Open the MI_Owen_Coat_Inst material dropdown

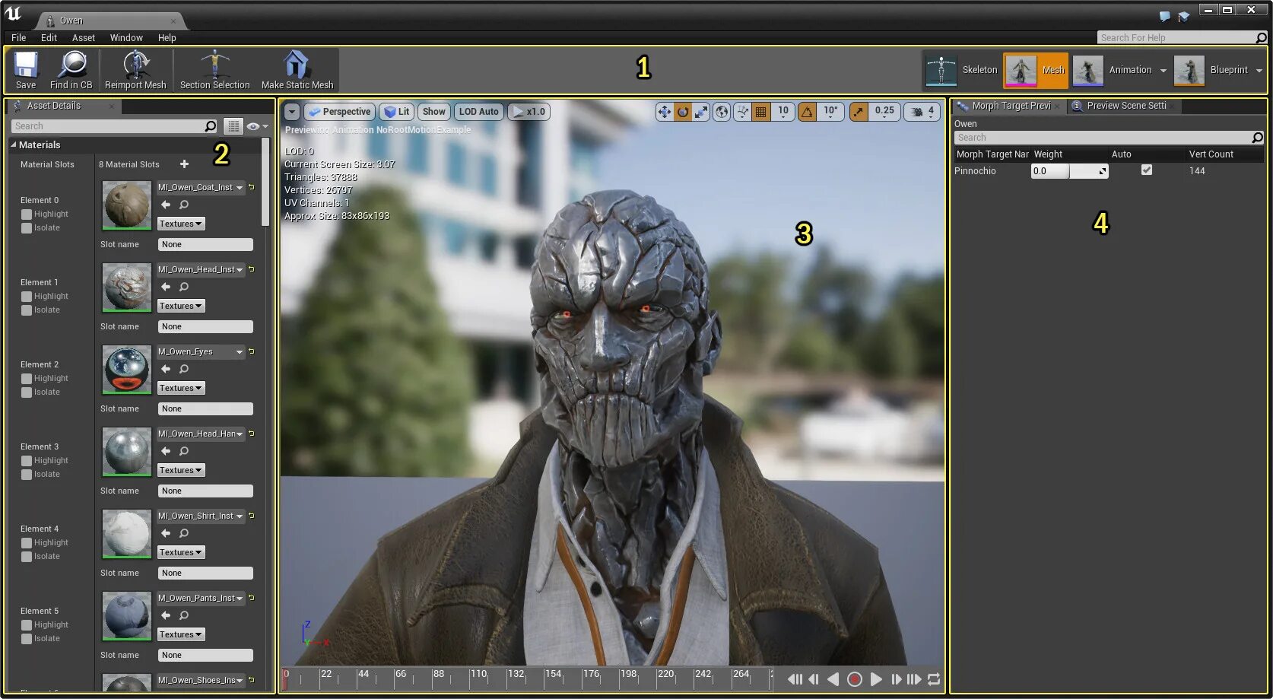[240, 188]
